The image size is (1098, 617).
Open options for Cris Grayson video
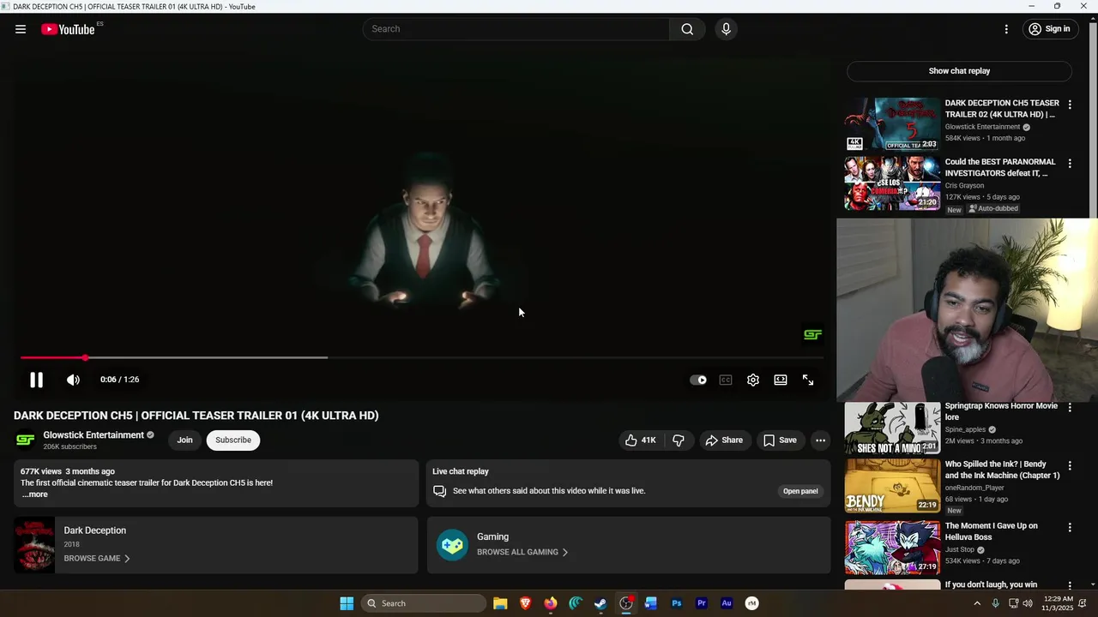tap(1070, 164)
